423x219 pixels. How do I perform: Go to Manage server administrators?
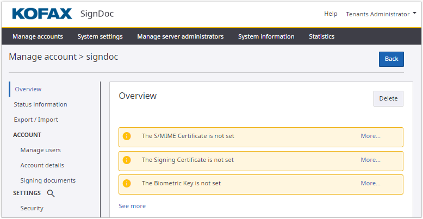[180, 36]
